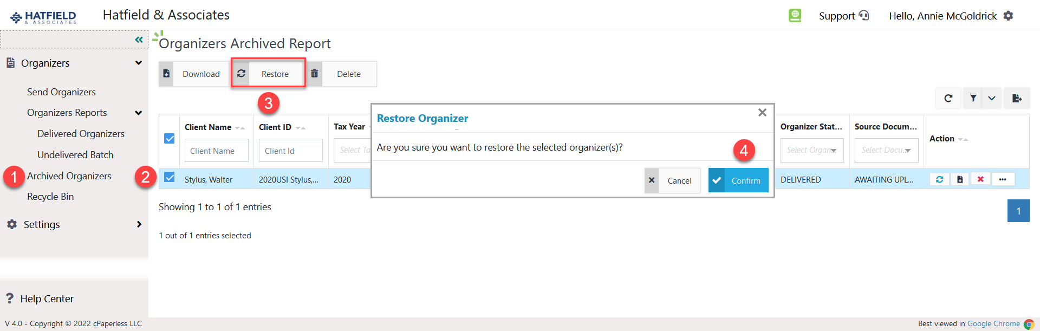Confirm the Restore Organizer dialog
The width and height of the screenshot is (1040, 331).
pos(738,180)
